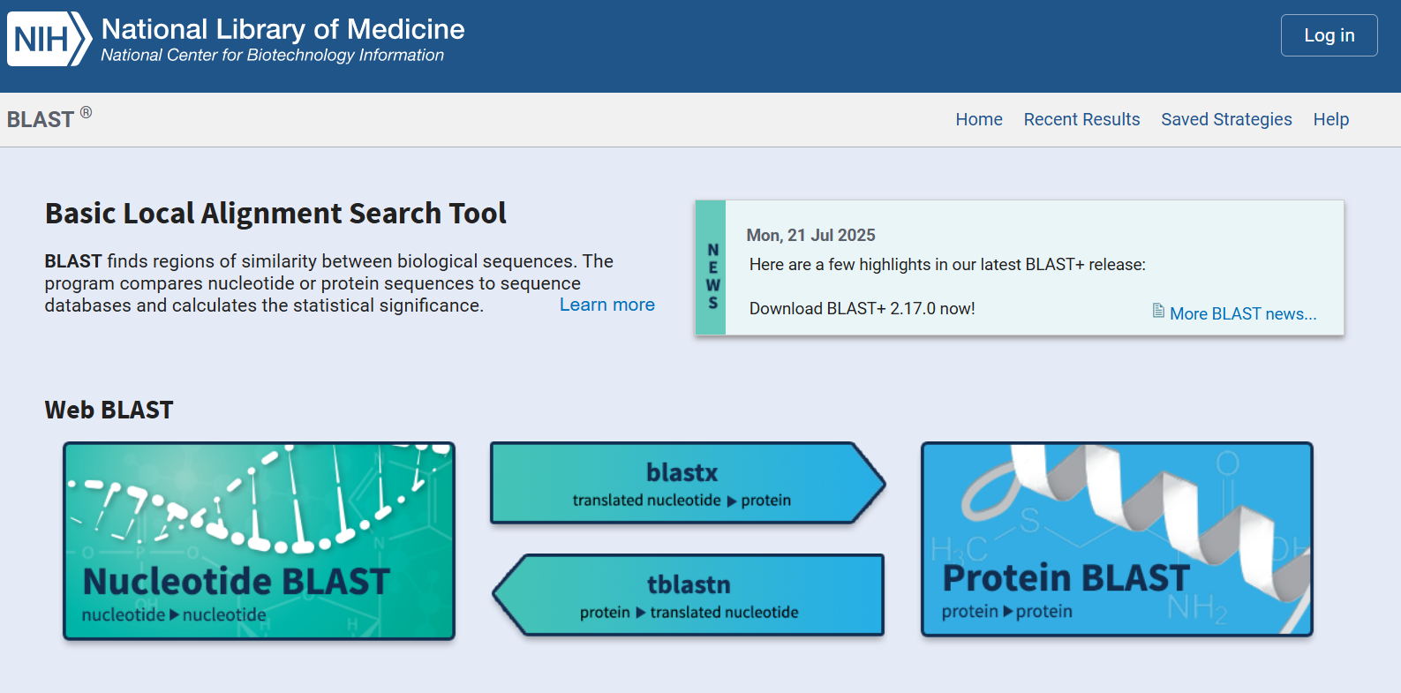Click the document icon beside More BLAST news
The height and width of the screenshot is (693, 1401).
1157,311
